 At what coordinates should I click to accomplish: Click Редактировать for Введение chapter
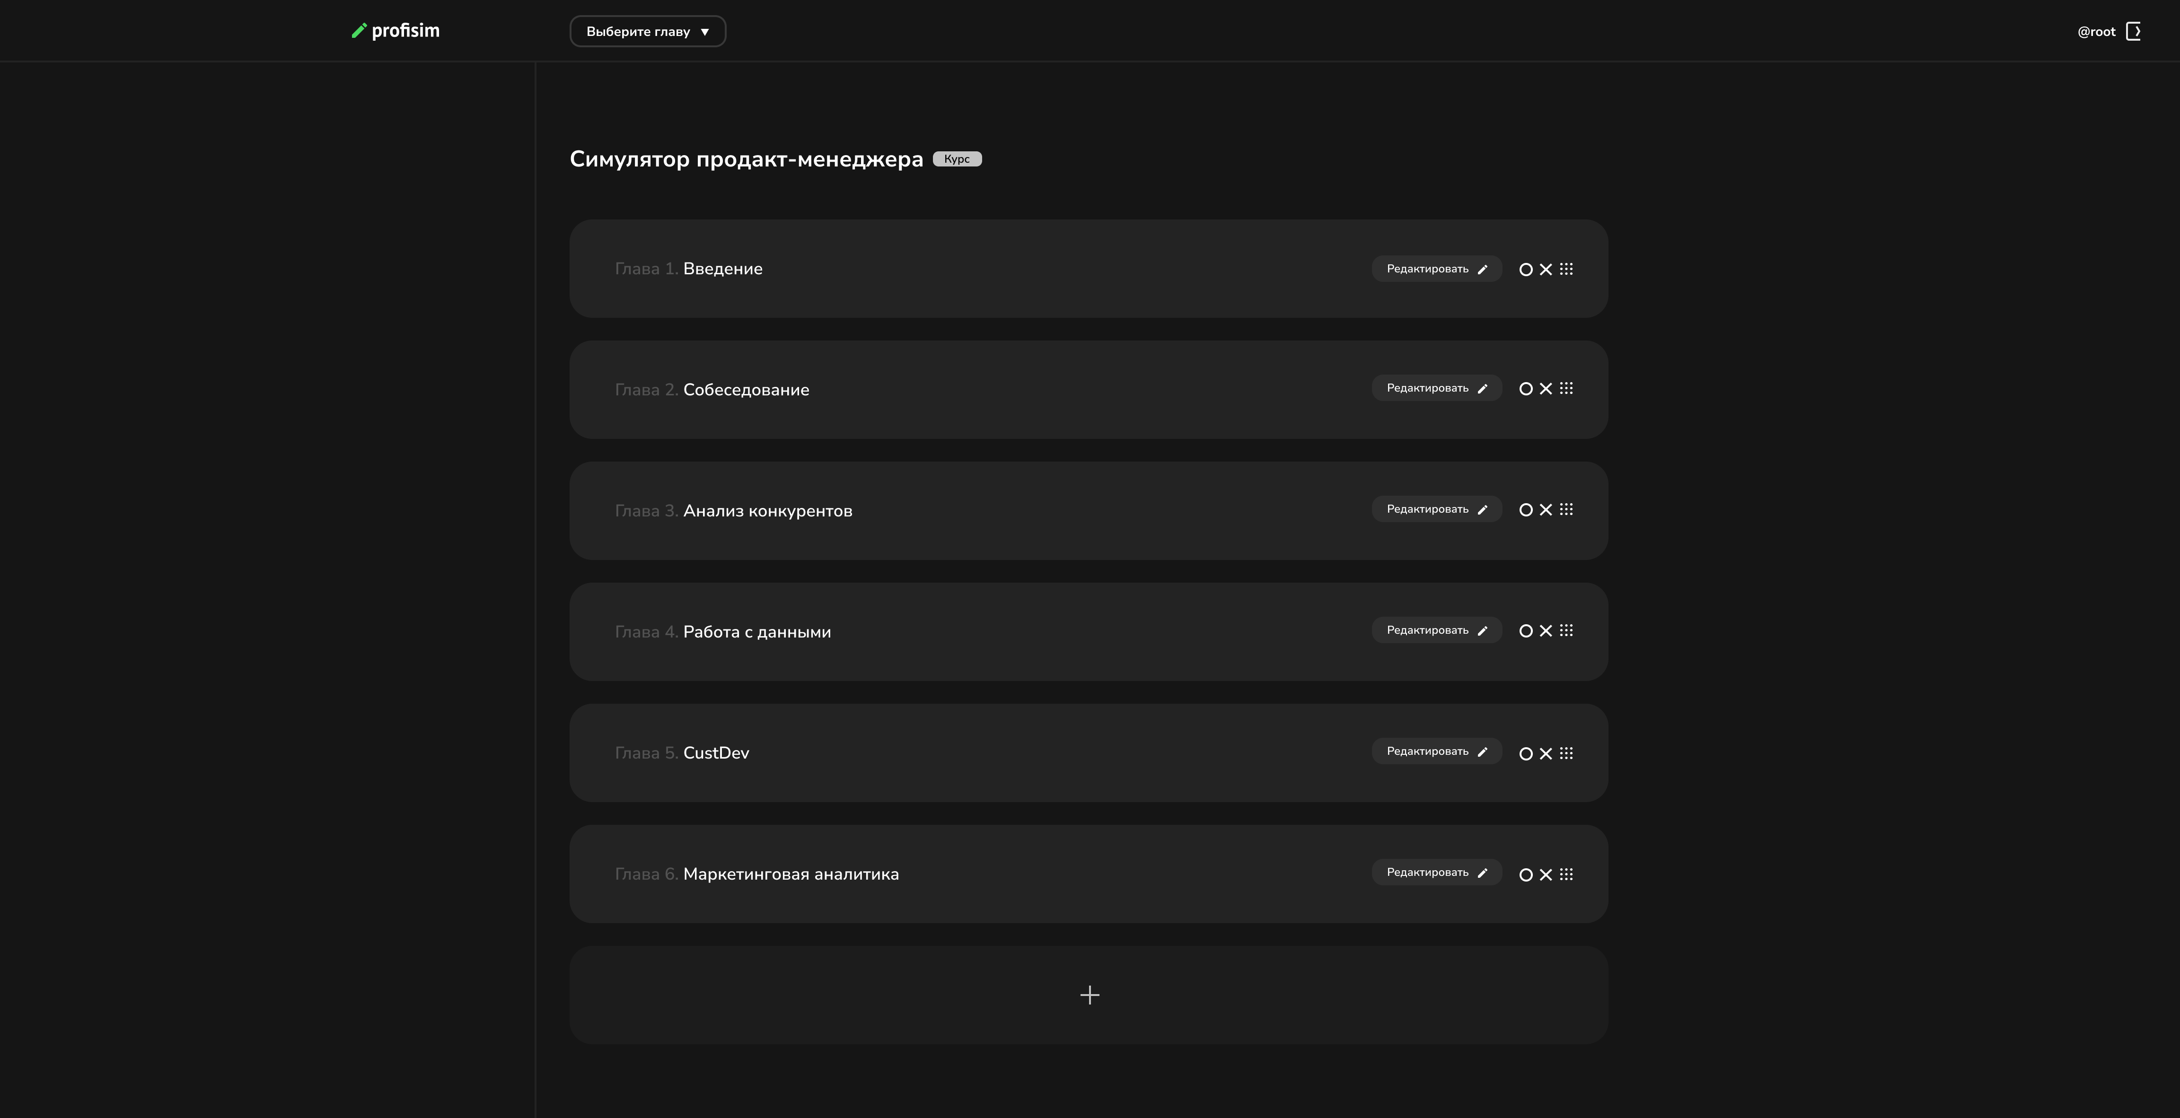pos(1436,269)
